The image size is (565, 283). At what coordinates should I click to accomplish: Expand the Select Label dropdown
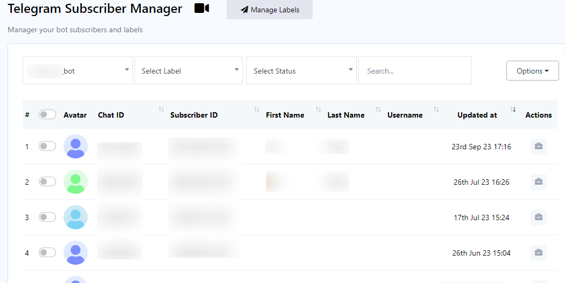[x=188, y=70]
